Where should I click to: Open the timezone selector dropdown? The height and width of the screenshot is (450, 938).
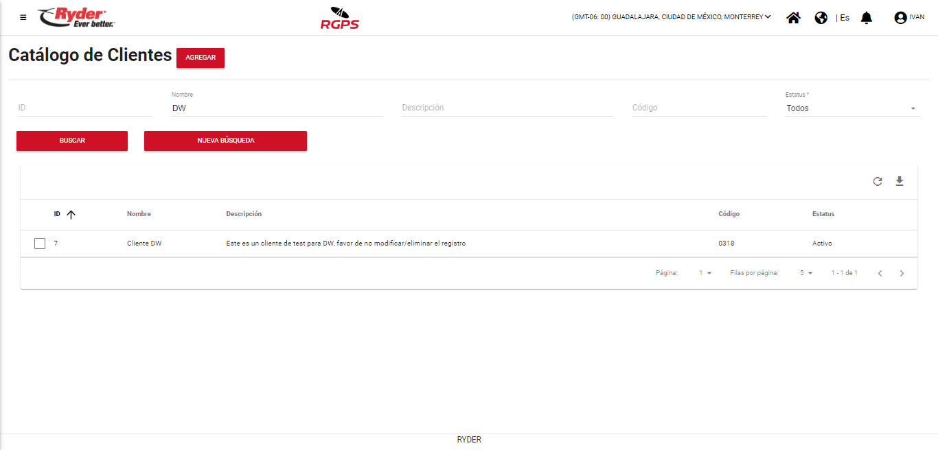(x=671, y=17)
